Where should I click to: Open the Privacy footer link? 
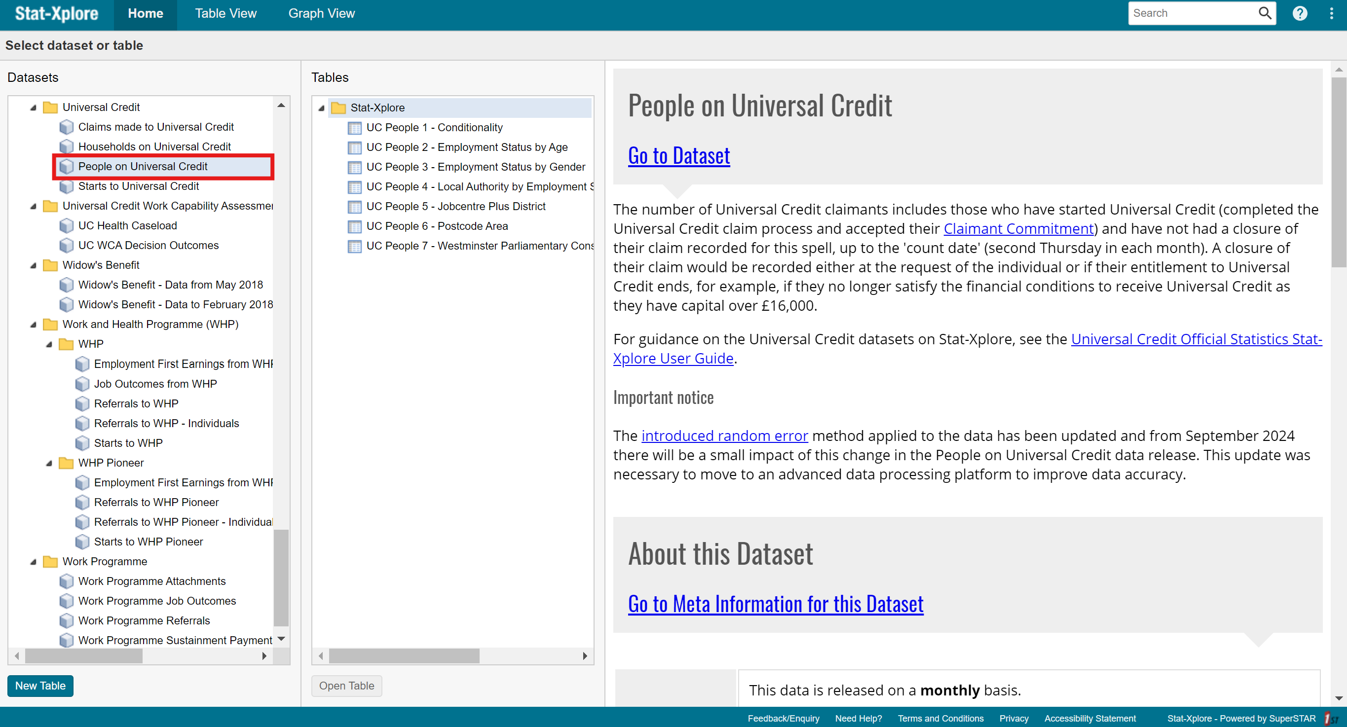[1013, 719]
